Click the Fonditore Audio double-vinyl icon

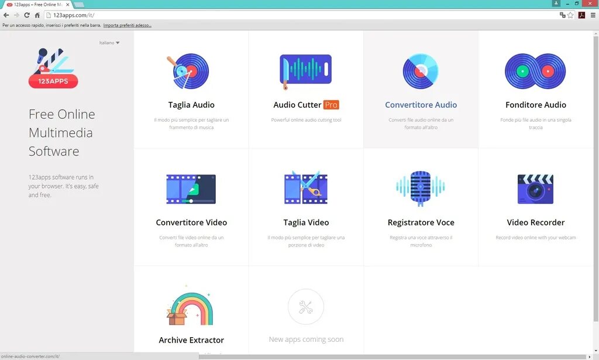[535, 71]
